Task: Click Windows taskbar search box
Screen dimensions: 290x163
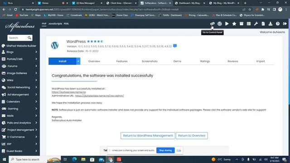Action: pos(35,159)
